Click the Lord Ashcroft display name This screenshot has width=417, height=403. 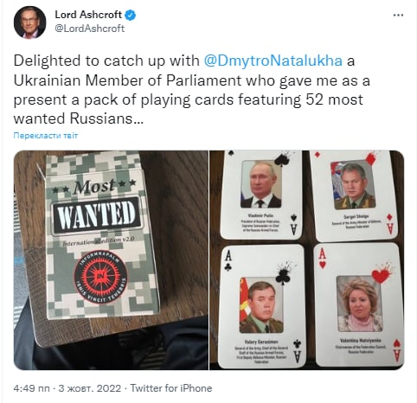tap(88, 15)
